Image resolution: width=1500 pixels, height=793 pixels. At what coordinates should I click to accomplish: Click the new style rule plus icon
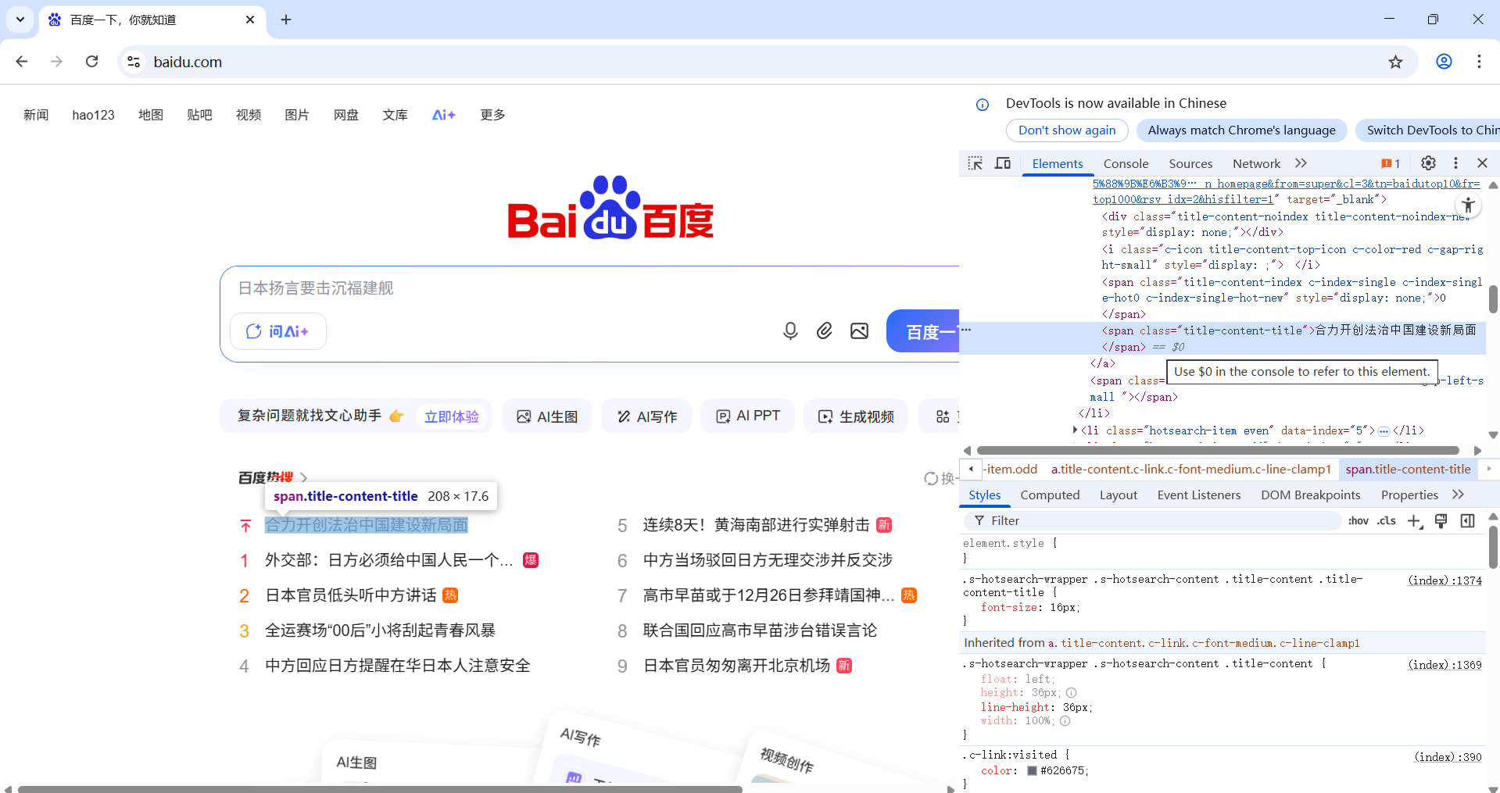[1413, 520]
